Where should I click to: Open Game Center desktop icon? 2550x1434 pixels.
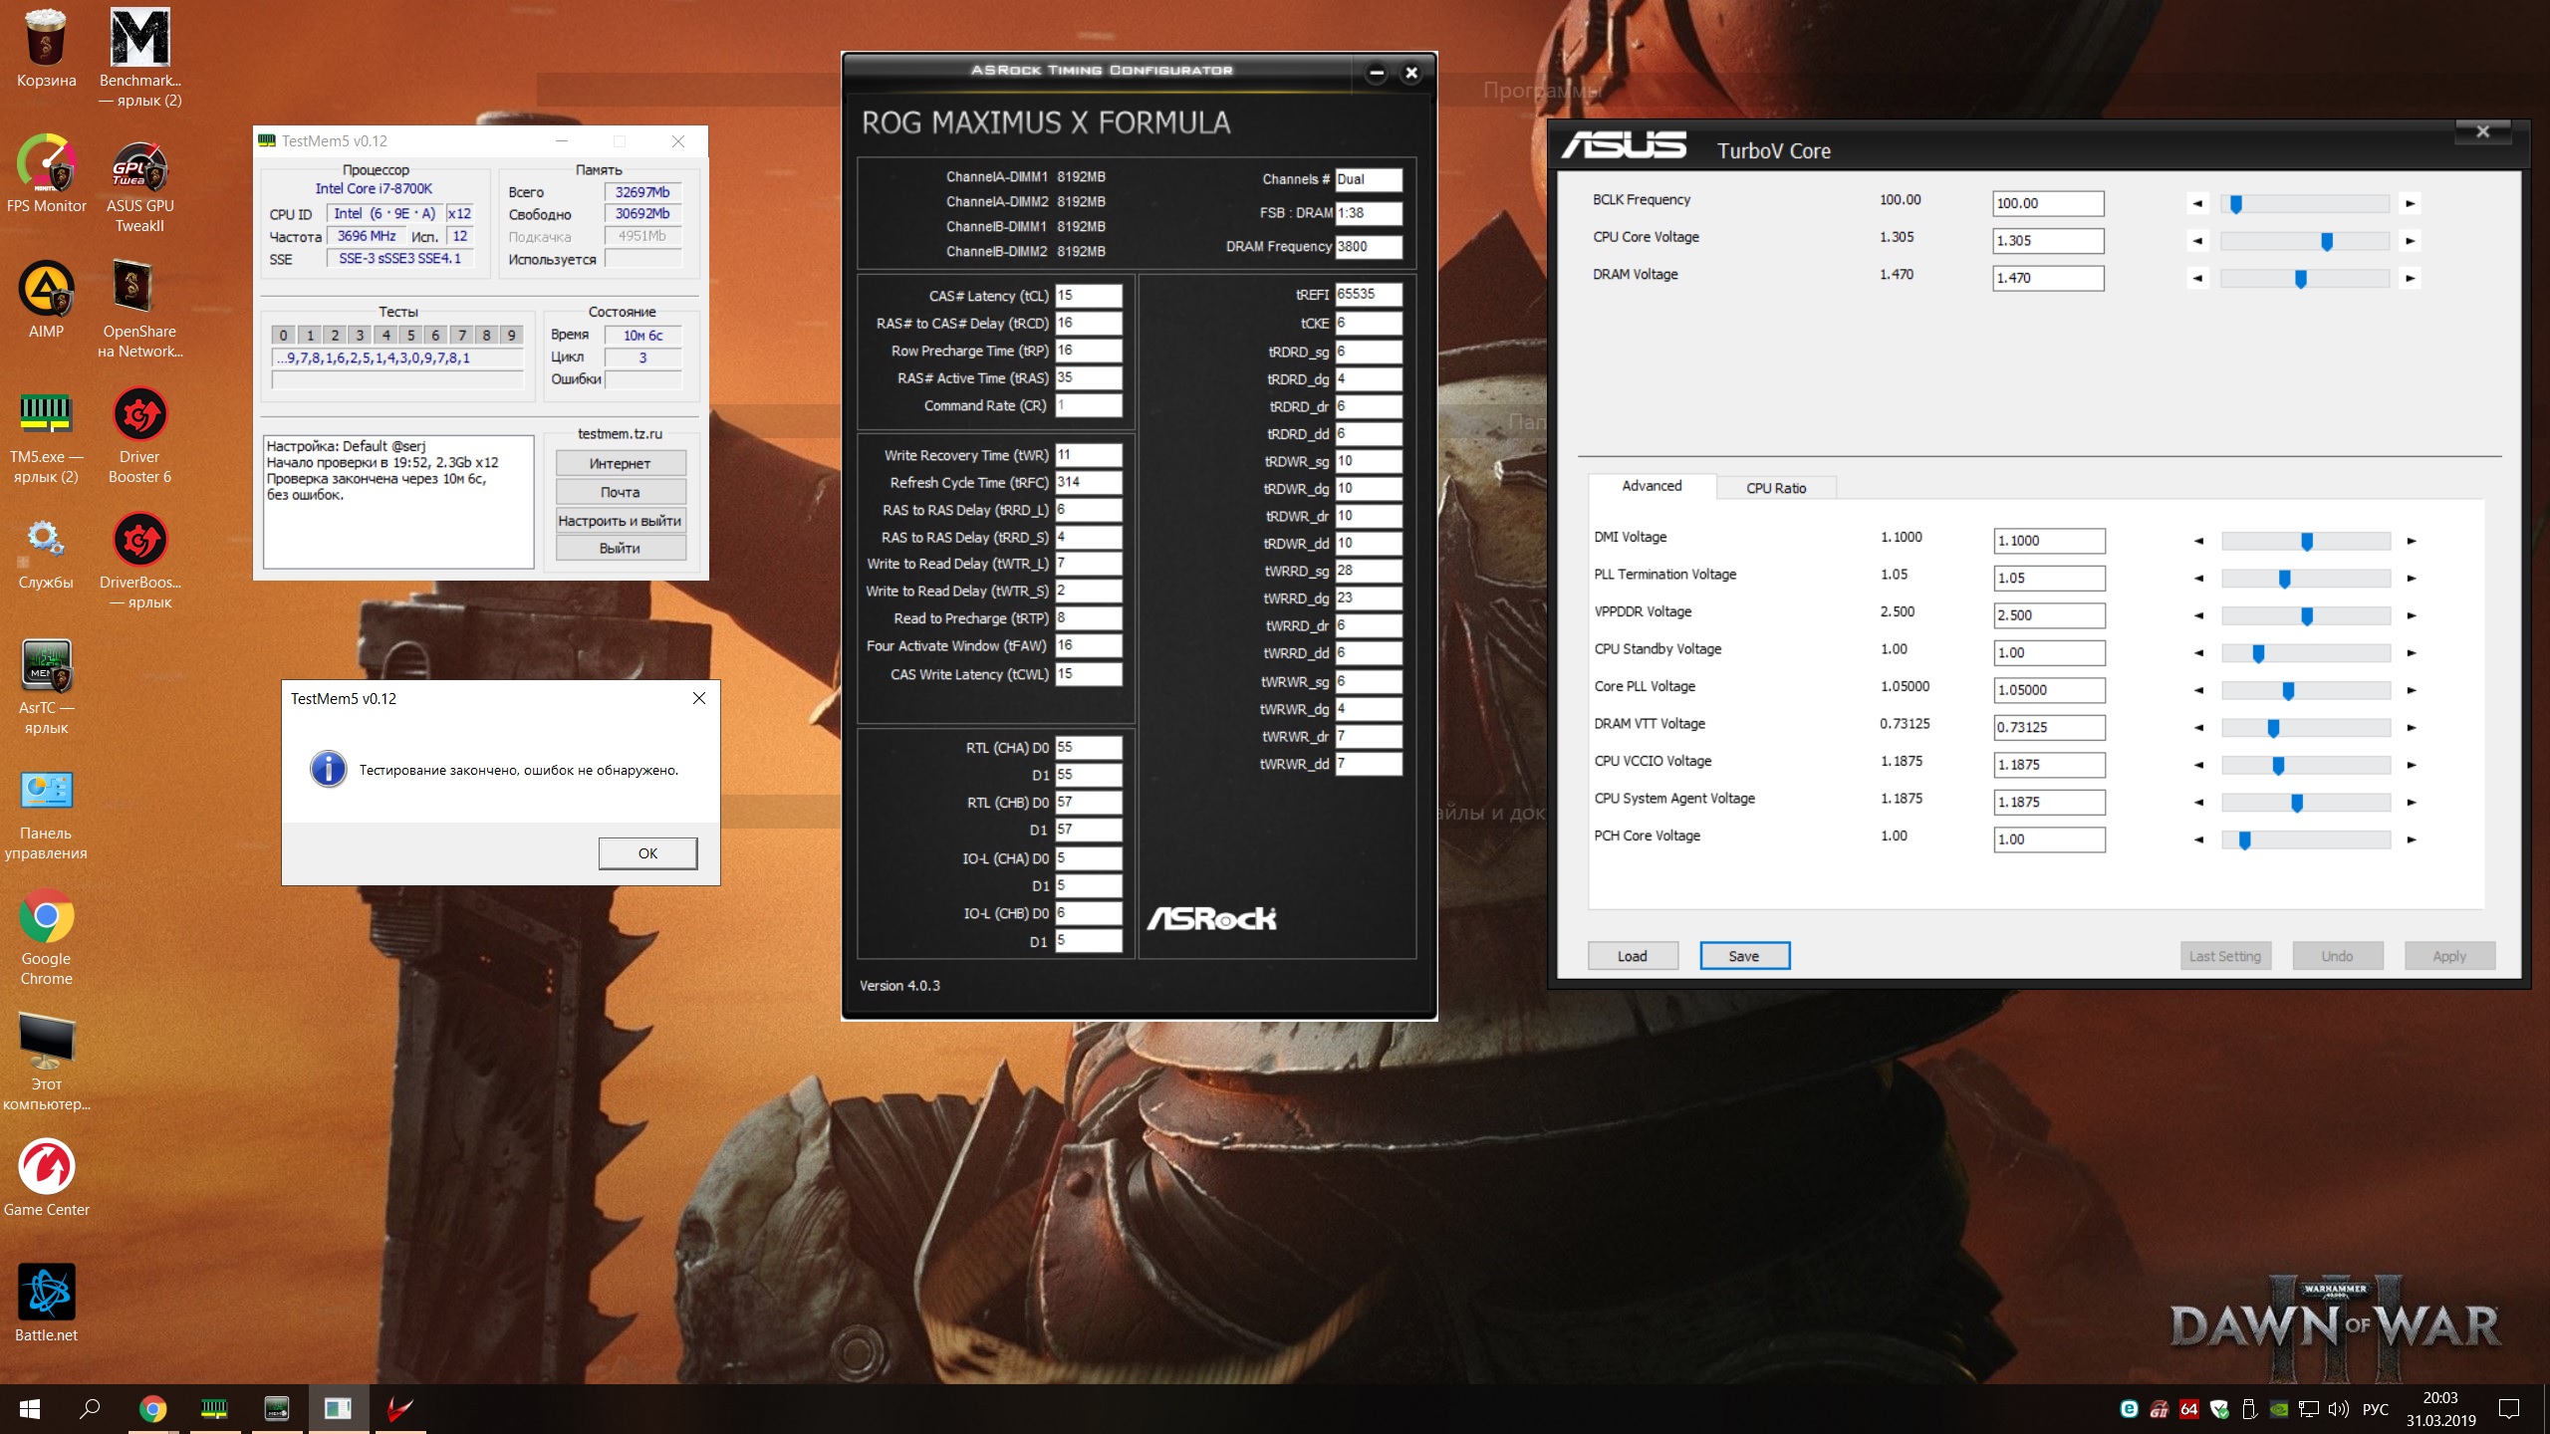point(46,1168)
